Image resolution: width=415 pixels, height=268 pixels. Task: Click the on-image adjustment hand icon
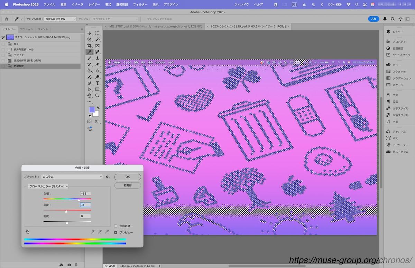pyautogui.click(x=27, y=232)
